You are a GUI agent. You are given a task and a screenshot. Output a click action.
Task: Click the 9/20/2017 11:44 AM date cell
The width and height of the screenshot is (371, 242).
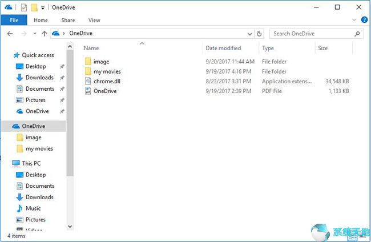tap(230, 62)
